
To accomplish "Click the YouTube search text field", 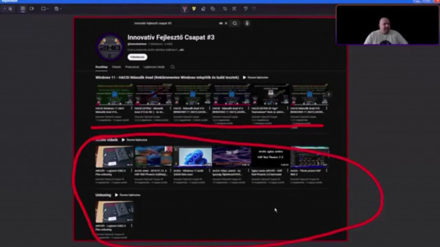I will (175, 23).
